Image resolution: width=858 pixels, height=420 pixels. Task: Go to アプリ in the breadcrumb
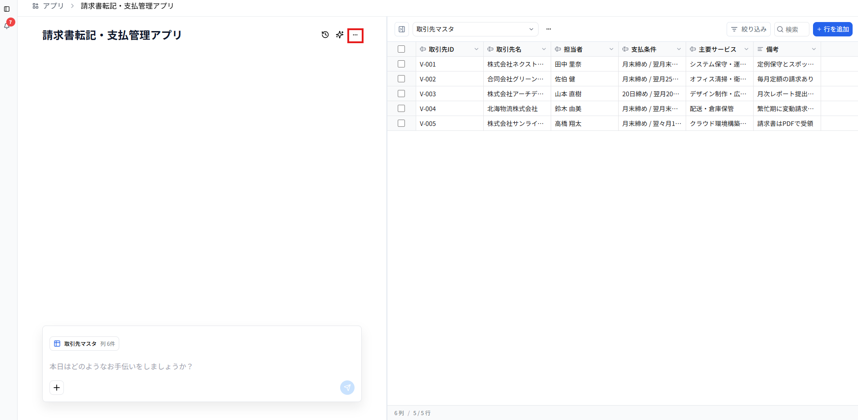[x=53, y=6]
